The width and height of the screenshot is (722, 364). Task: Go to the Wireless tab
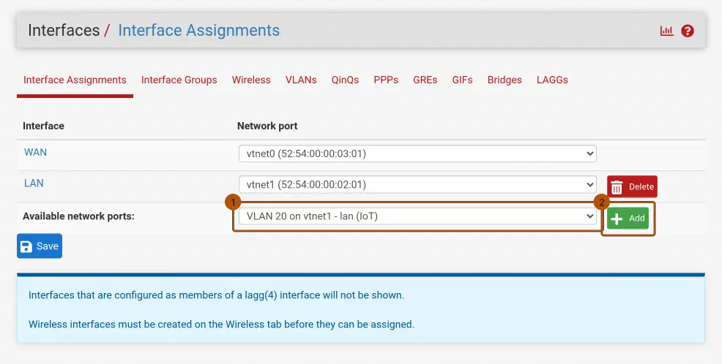click(251, 80)
